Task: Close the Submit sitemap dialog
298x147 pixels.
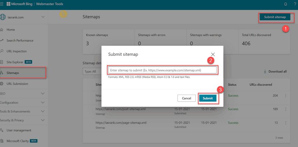Action: (213, 54)
